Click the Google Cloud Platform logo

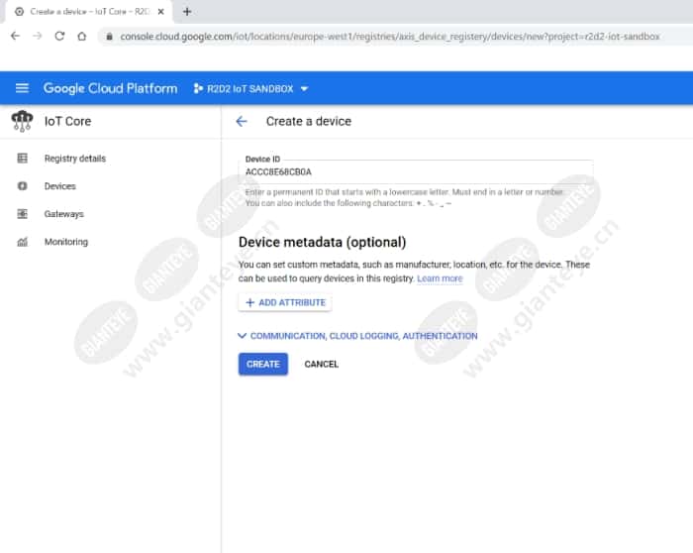click(110, 88)
